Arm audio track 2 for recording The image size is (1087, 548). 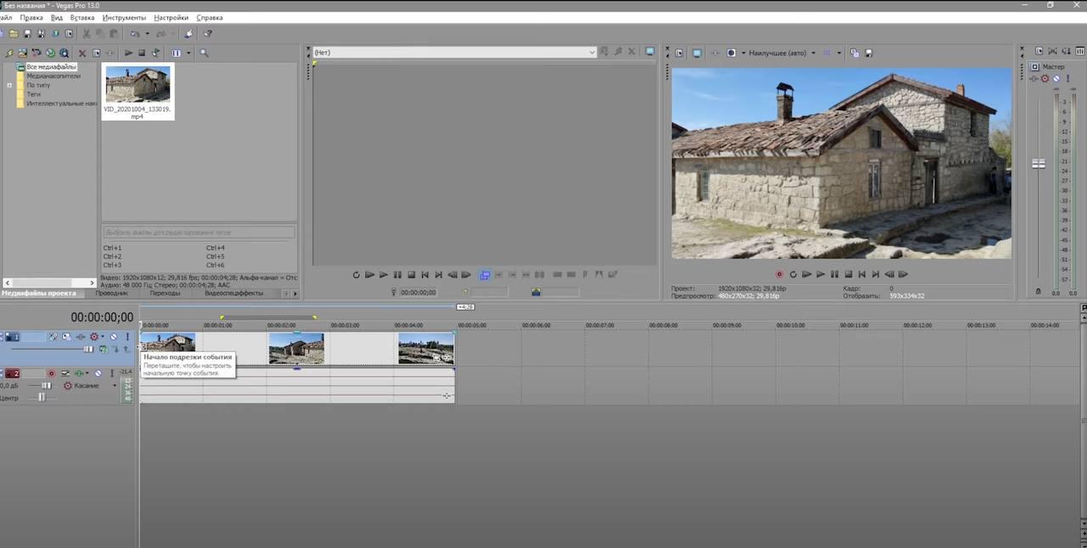tap(51, 373)
